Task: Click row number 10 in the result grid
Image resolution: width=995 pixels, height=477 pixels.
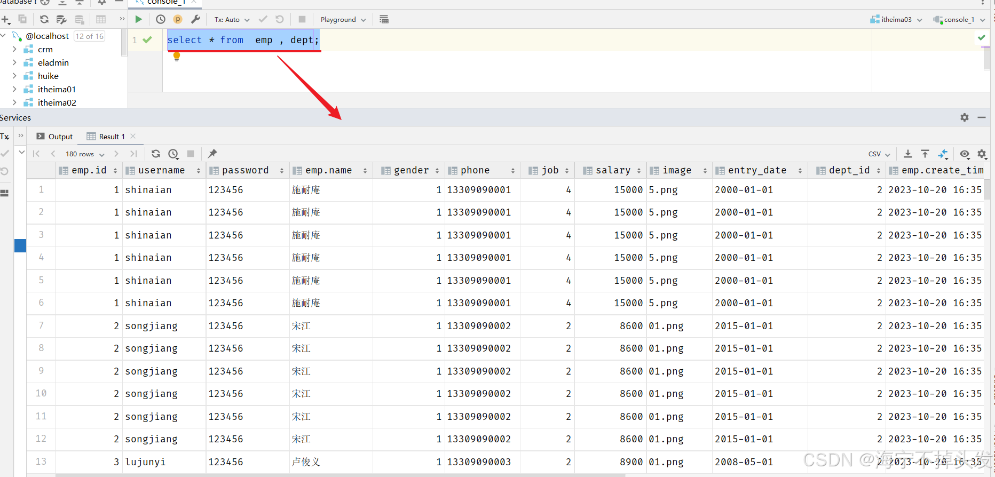Action: (x=41, y=393)
